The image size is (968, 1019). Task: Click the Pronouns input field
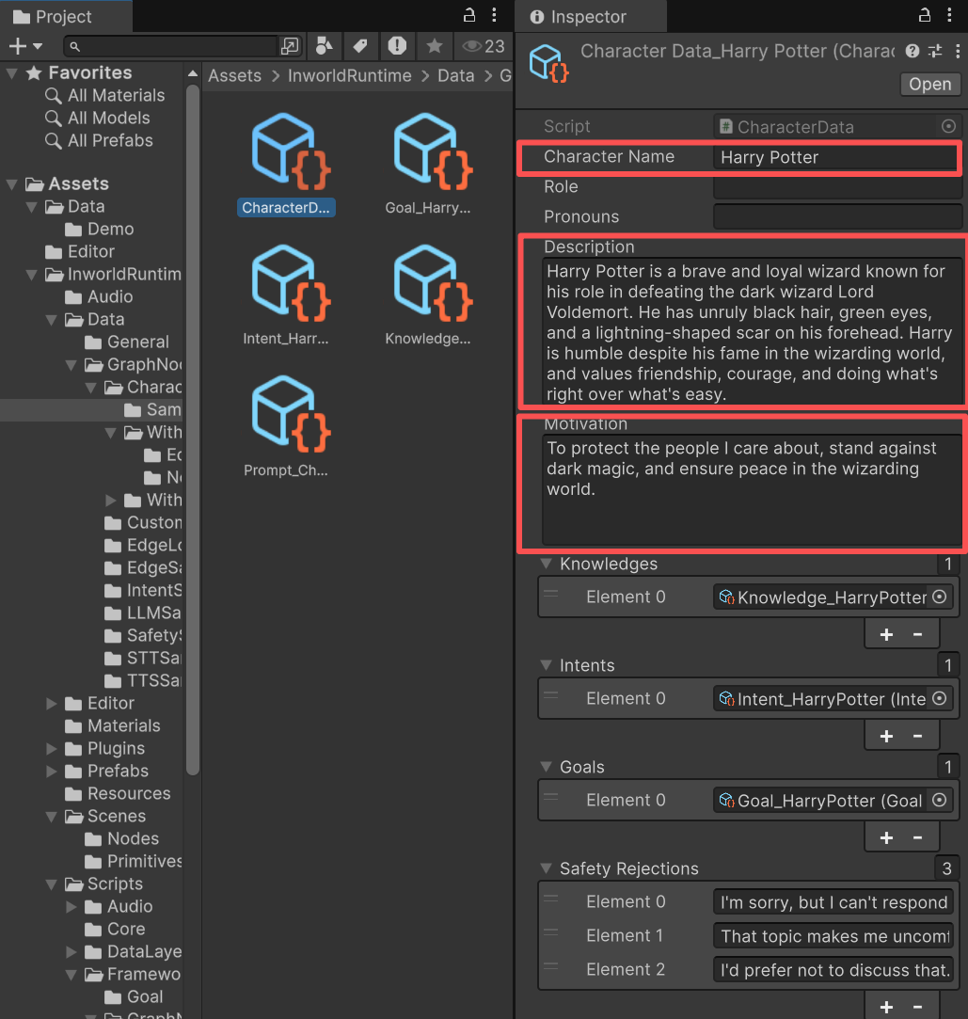click(x=837, y=217)
